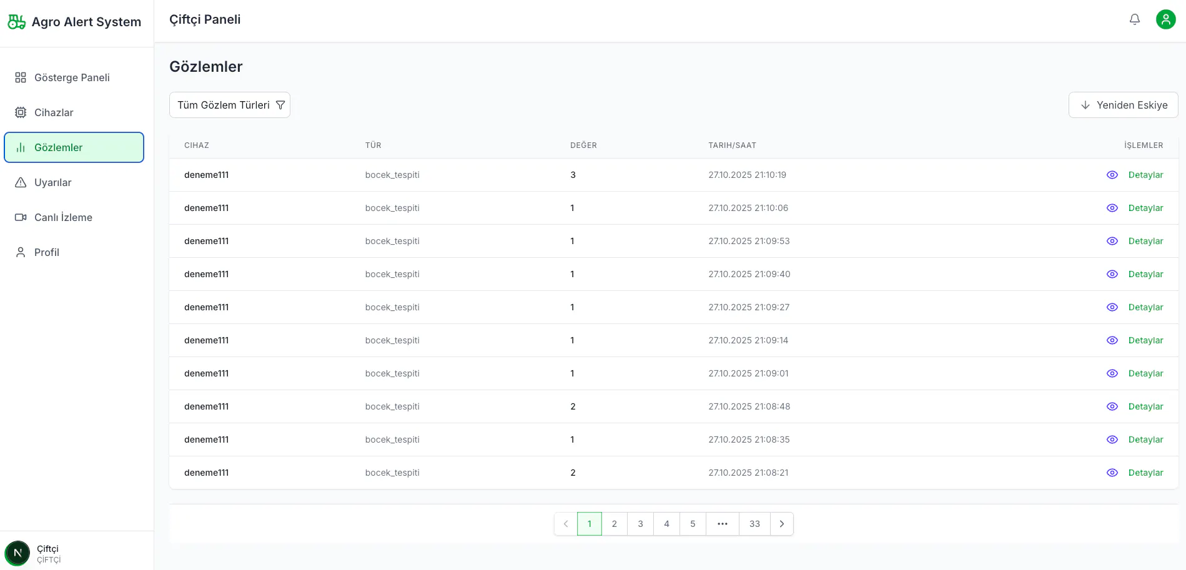Click the CIHAZ column header

point(197,145)
